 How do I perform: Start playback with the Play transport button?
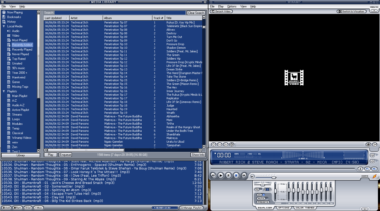(221, 175)
